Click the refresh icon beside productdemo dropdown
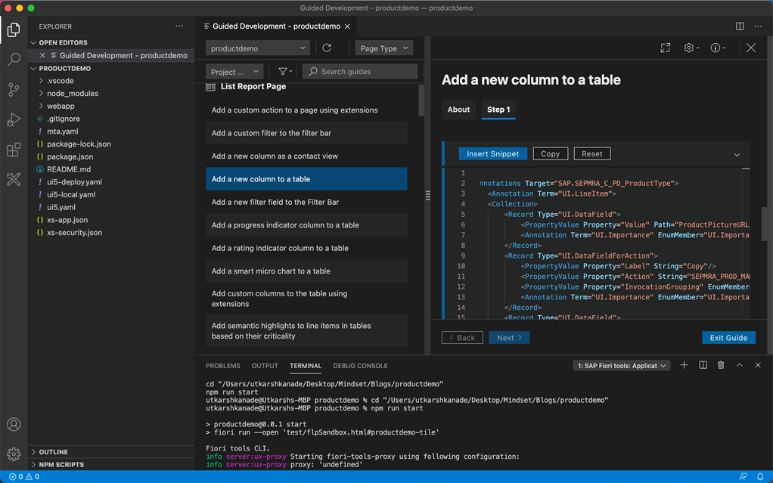The width and height of the screenshot is (773, 483). coord(327,48)
